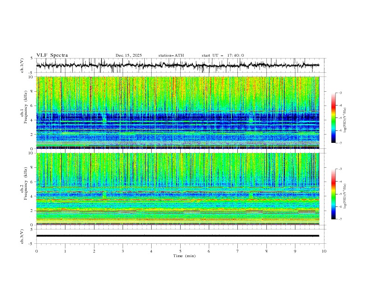The image size is (365, 282).
Task: Click inside the ch.1 spectrogram panel
Action: [178, 112]
